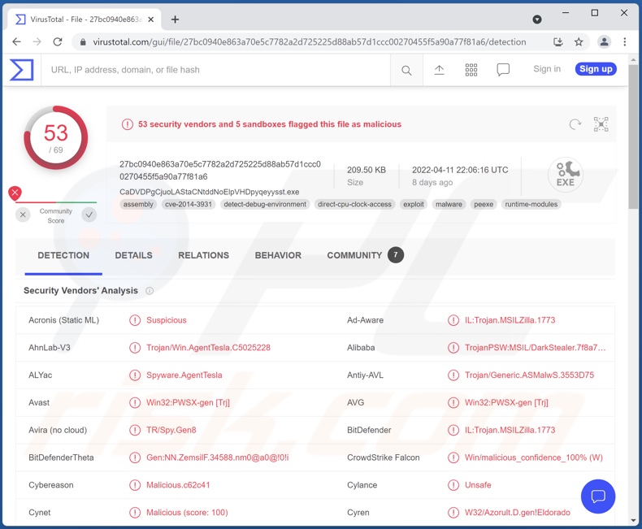Click the reanalyze refresh icon

click(575, 124)
